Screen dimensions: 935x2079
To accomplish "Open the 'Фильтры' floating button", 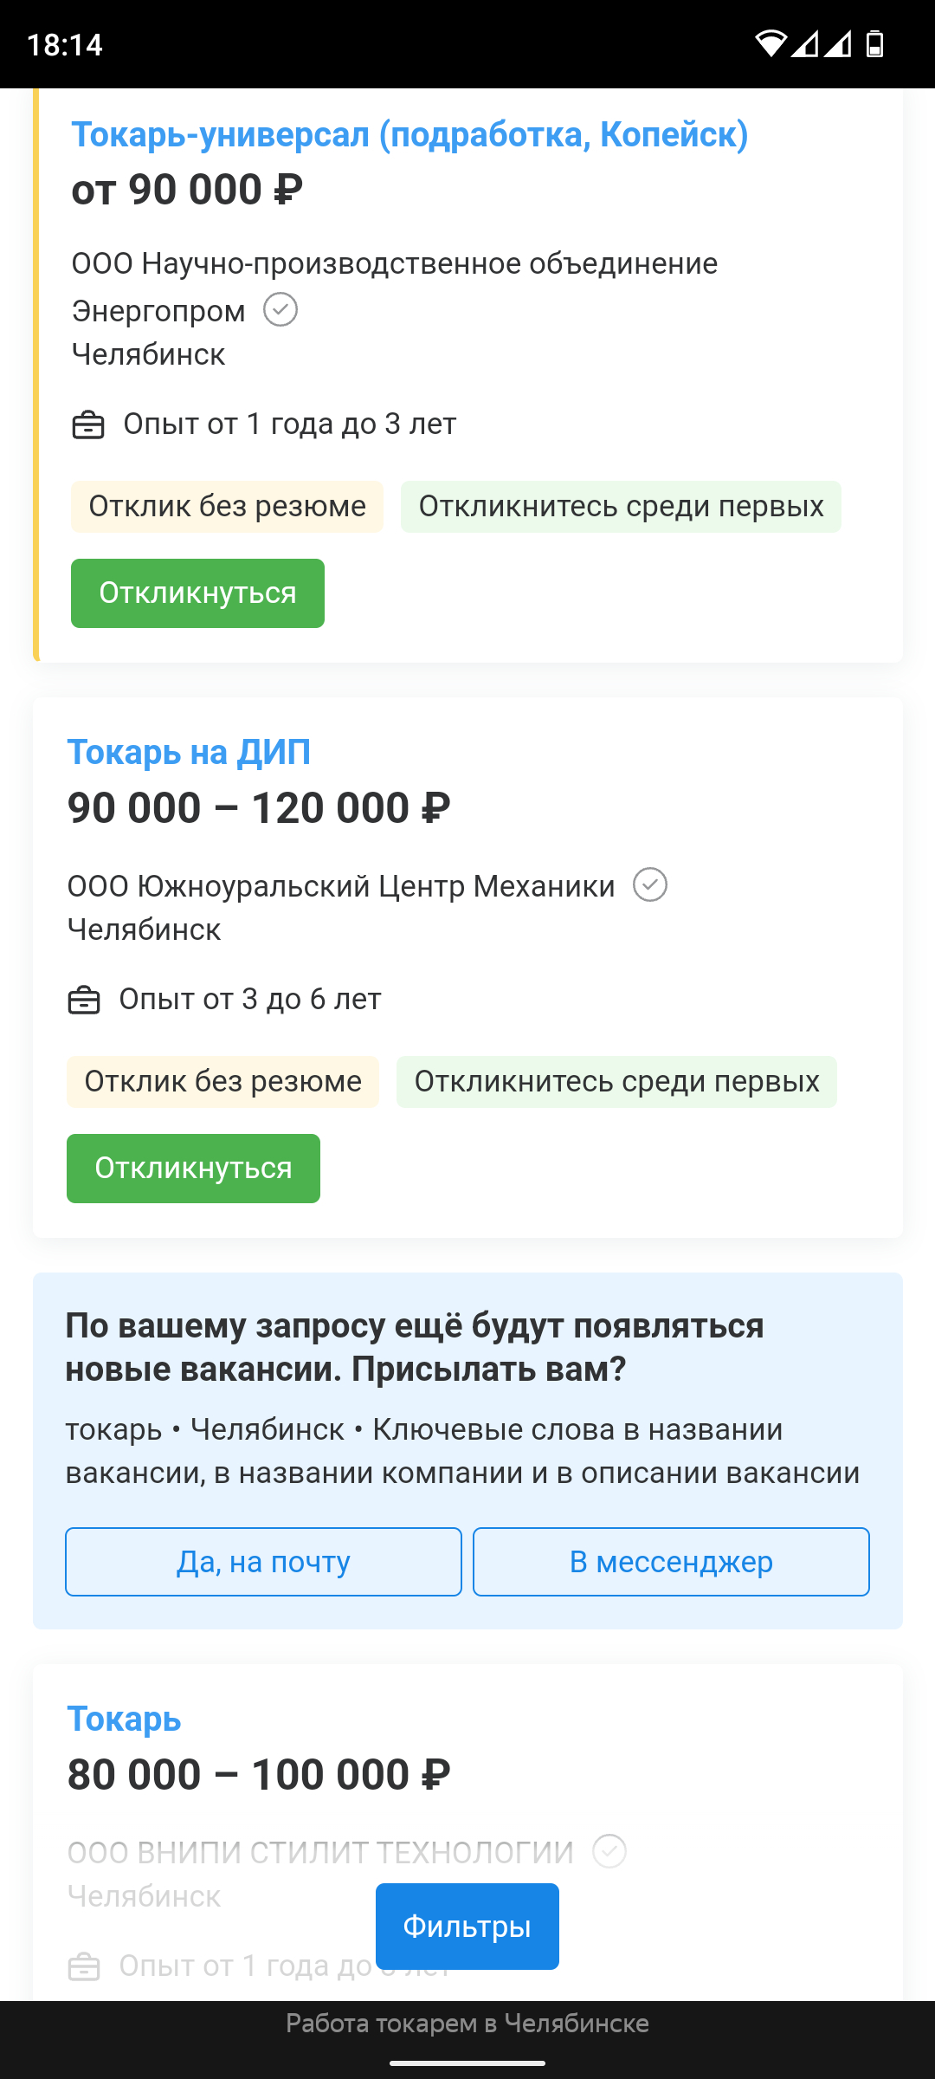I will (x=467, y=1927).
